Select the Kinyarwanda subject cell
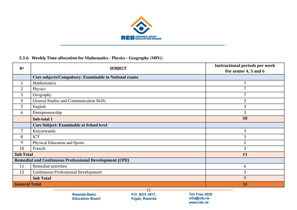 pyautogui.click(x=44, y=131)
